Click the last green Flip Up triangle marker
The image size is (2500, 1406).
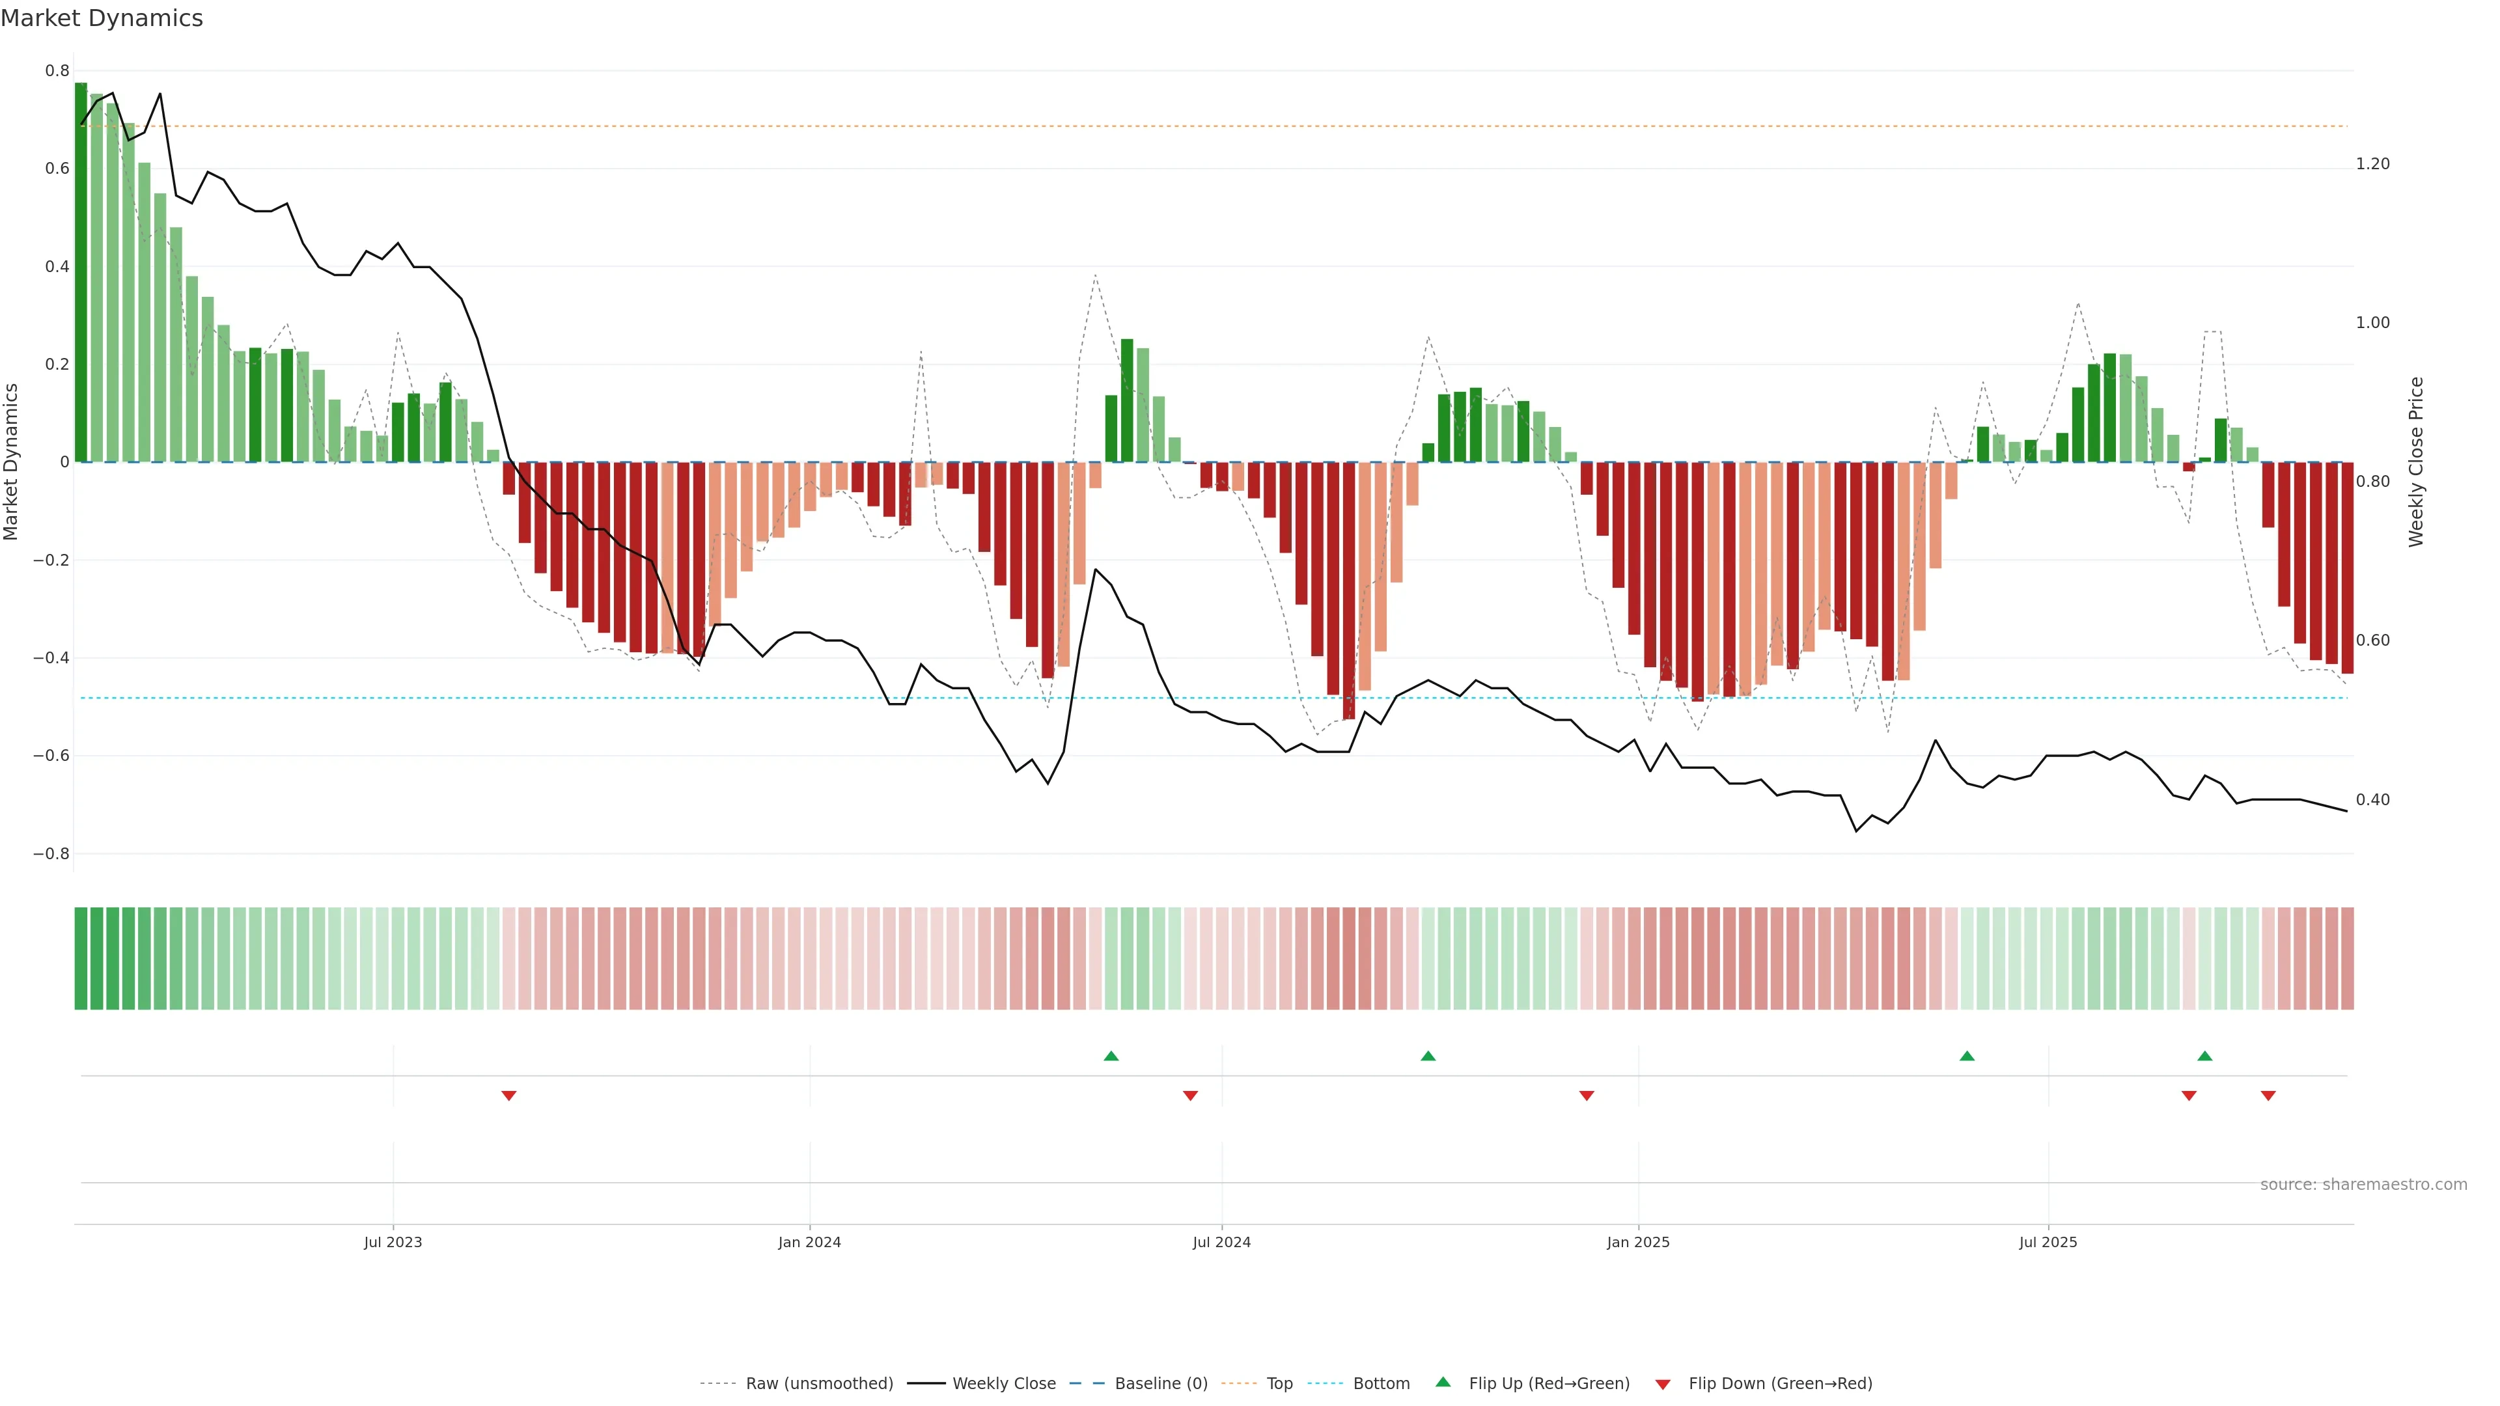[2205, 1056]
